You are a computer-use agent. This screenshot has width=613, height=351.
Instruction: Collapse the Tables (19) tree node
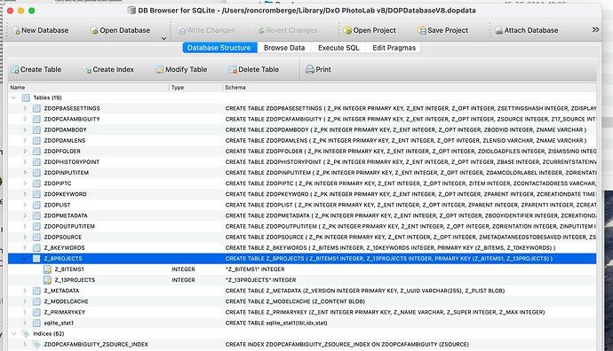tap(14, 97)
